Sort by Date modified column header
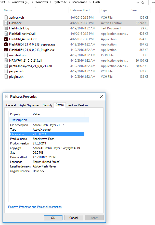The width and height of the screenshot is (155, 225). click(80, 10)
